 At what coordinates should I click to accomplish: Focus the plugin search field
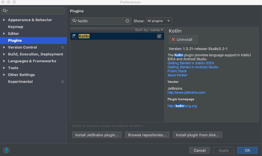click(101, 21)
